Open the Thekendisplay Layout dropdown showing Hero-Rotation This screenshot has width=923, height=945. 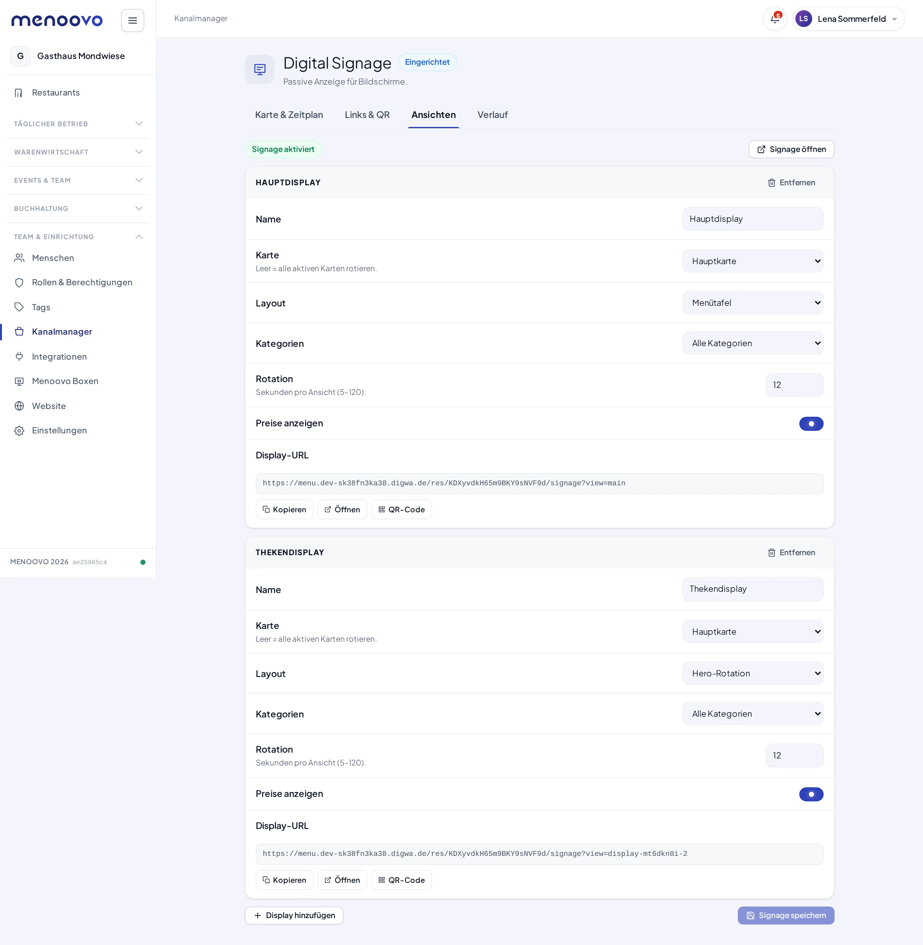coord(753,673)
